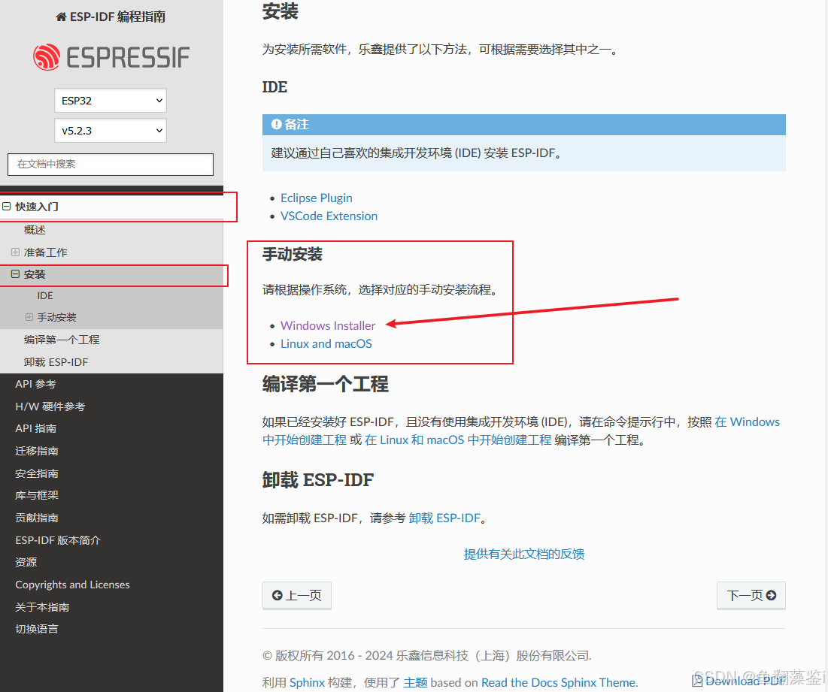This screenshot has width=828, height=692.
Task: Open the 资源 sidebar item
Action: (x=26, y=562)
